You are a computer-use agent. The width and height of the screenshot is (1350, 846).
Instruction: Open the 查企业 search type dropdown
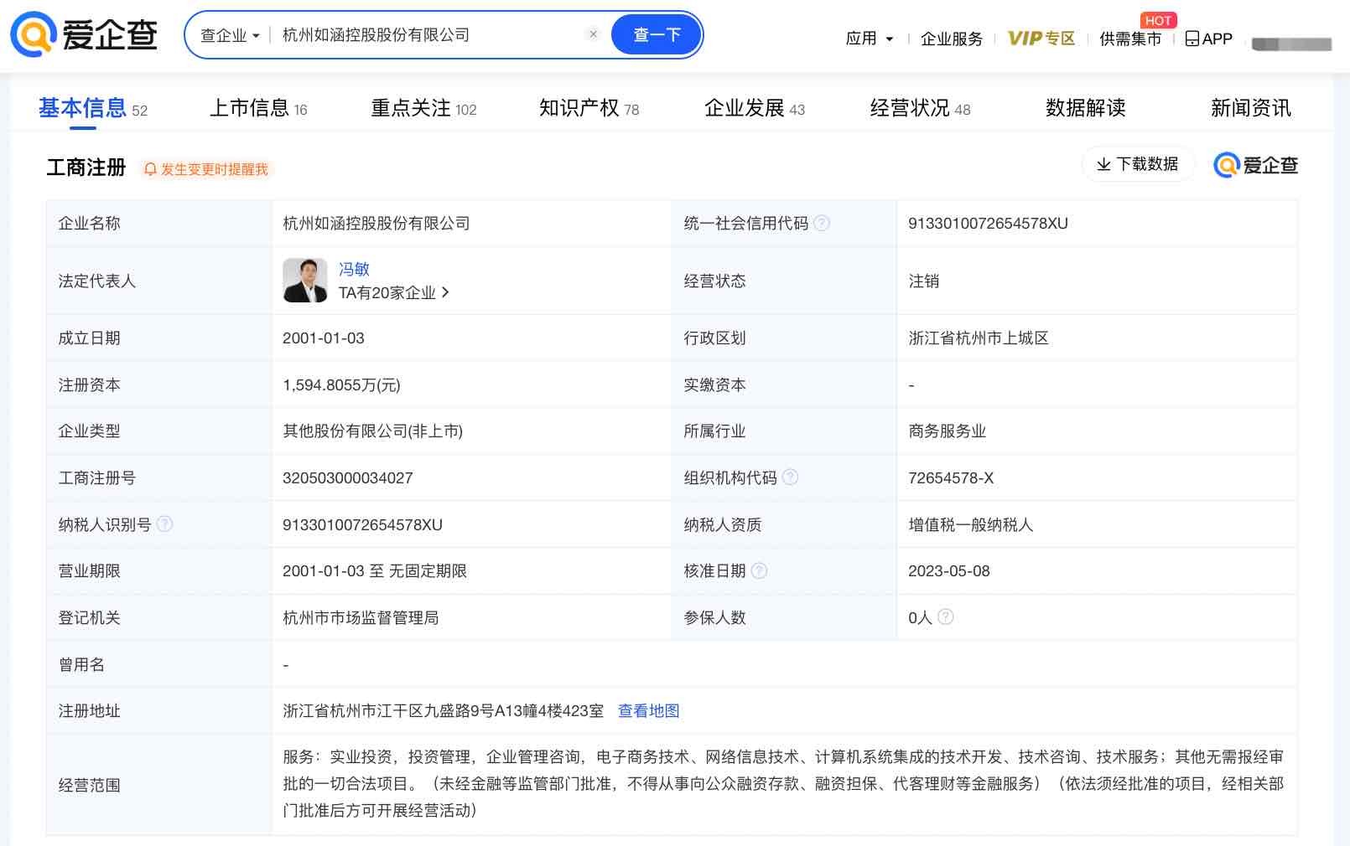tap(230, 35)
